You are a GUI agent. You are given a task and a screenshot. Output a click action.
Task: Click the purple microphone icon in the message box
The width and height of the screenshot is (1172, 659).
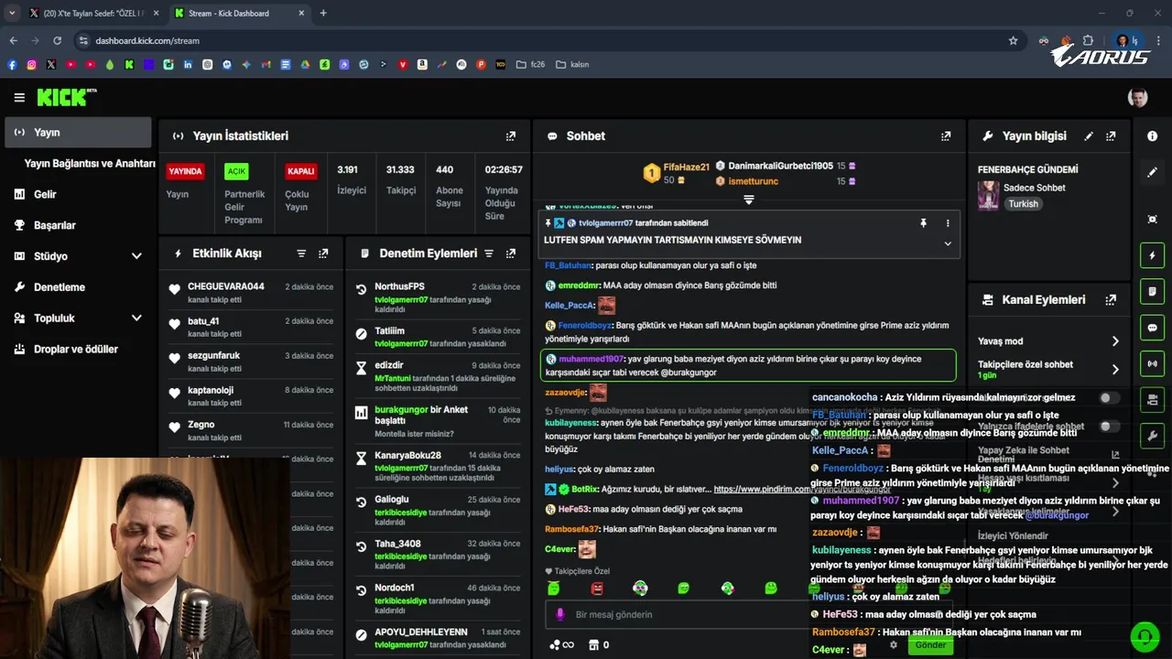click(x=560, y=615)
